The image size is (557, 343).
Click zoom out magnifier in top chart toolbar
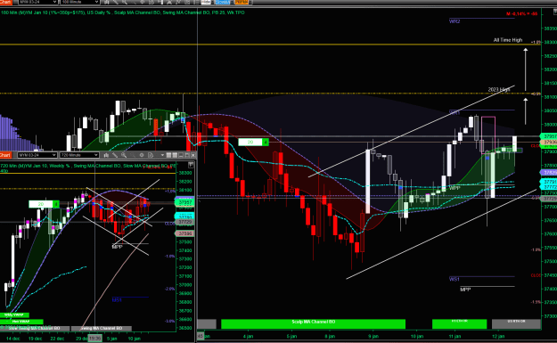click(x=133, y=2)
